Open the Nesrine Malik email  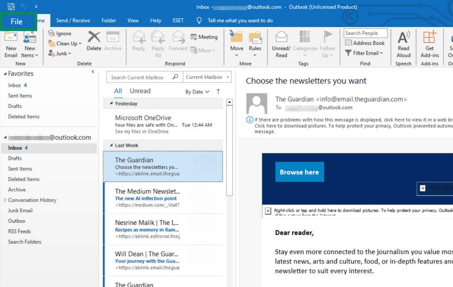(163, 229)
